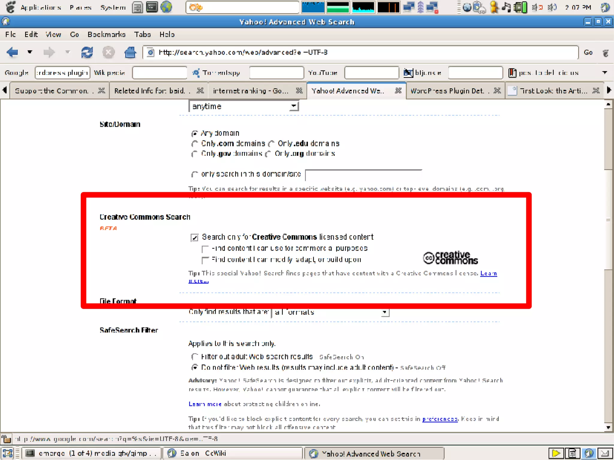The height and width of the screenshot is (460, 614).
Task: Click the Forward navigation arrow
Action: (49, 52)
